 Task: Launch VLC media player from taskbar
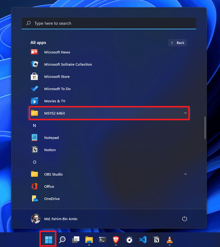tap(170, 240)
